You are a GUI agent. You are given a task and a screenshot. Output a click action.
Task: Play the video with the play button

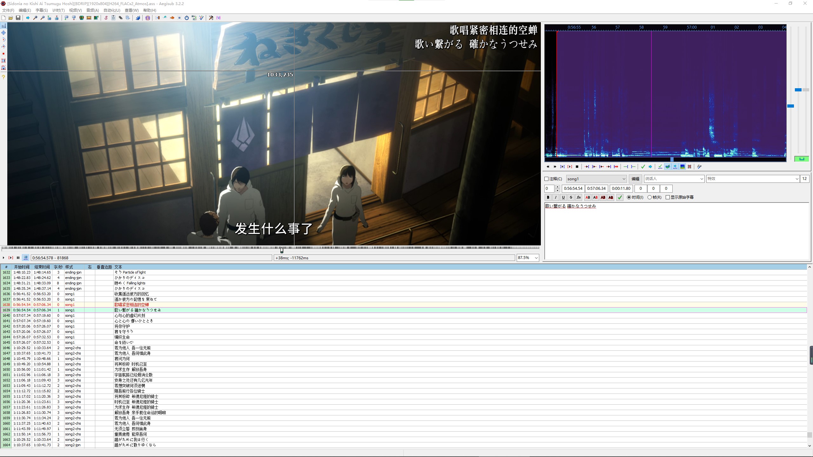(3, 258)
